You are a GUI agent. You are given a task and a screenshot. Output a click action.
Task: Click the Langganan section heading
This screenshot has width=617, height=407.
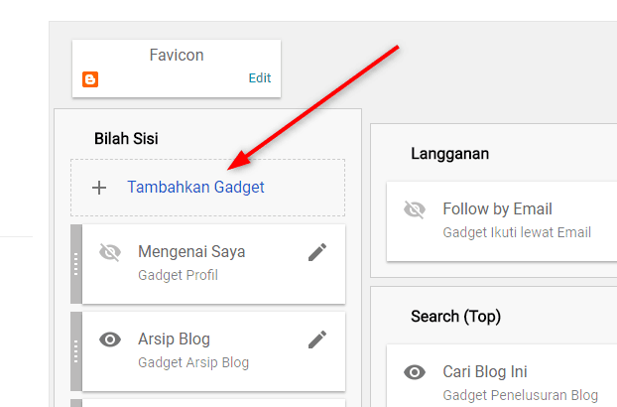tap(449, 154)
